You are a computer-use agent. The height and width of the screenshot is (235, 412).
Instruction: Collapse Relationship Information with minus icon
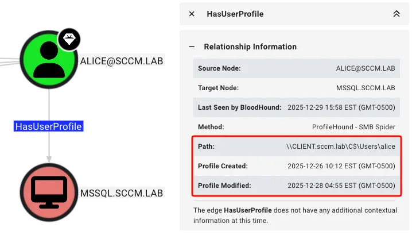192,47
